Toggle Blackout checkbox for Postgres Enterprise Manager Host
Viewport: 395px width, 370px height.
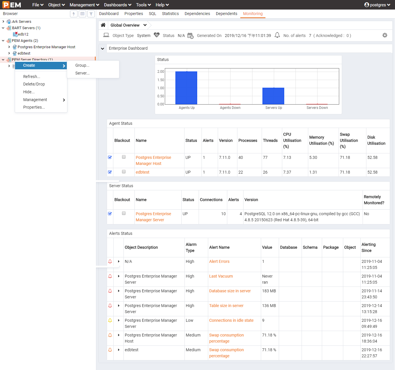pos(124,157)
